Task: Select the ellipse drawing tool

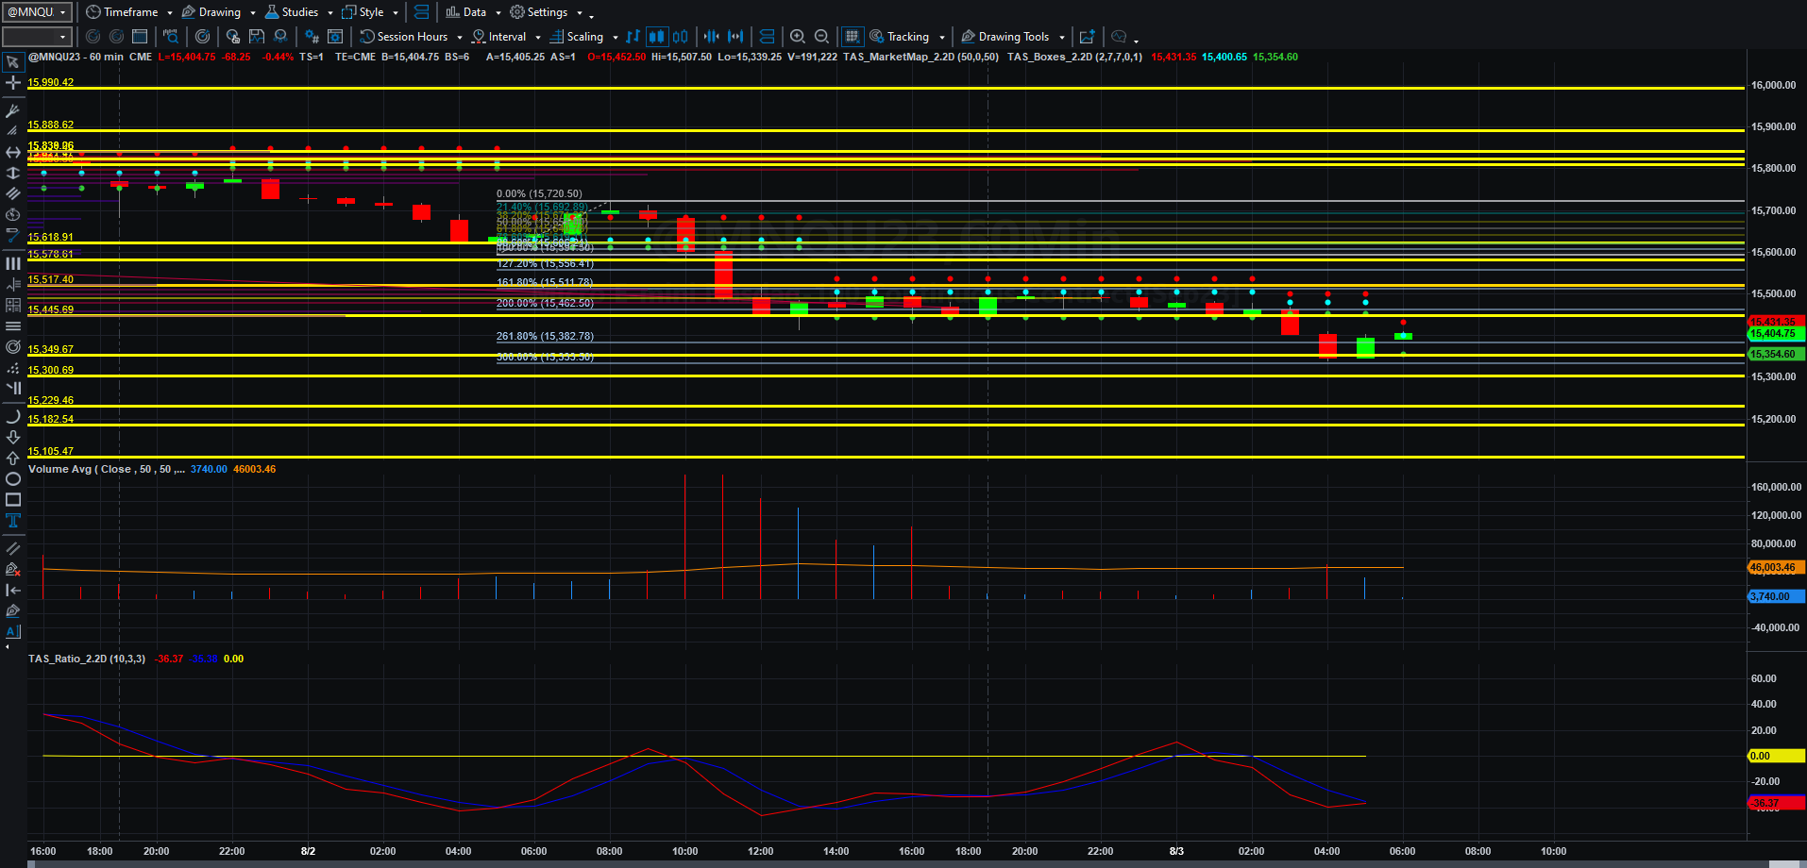Action: tap(13, 479)
